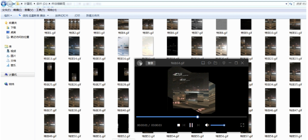Mute the player's speaker icon
The image size is (308, 140).
click(x=207, y=125)
